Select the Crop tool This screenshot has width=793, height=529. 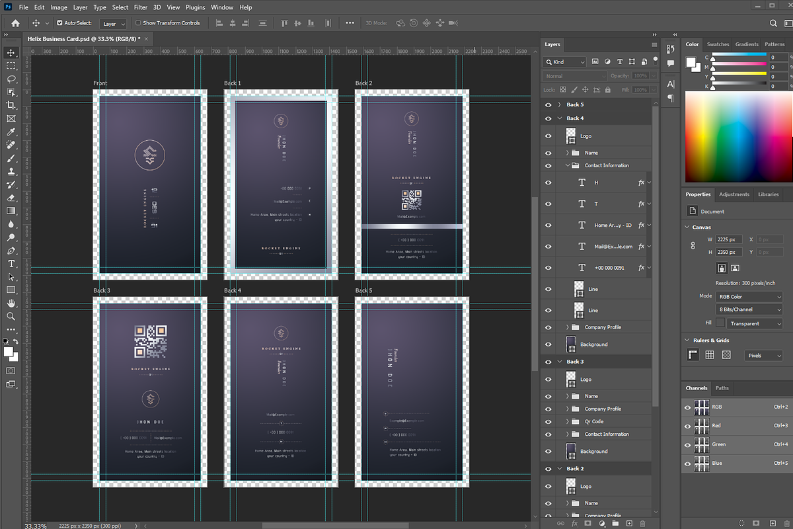point(11,106)
